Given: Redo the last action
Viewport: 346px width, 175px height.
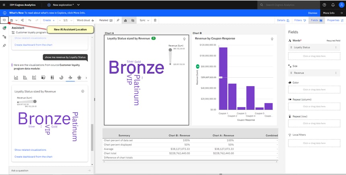Looking at the screenshot, I should [x=37, y=20].
